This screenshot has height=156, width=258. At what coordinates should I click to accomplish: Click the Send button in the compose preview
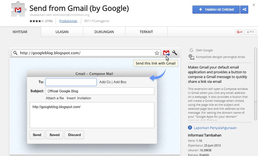point(37,135)
